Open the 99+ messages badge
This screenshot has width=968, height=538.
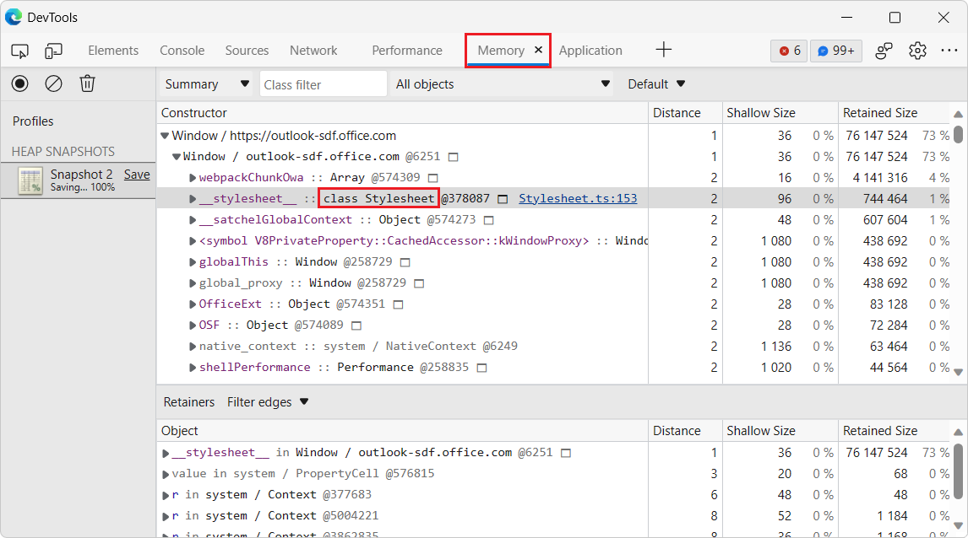pyautogui.click(x=835, y=51)
